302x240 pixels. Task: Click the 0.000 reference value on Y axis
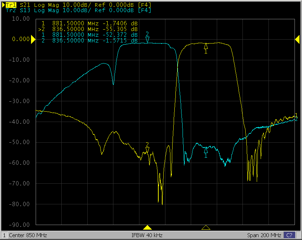(x=21, y=39)
